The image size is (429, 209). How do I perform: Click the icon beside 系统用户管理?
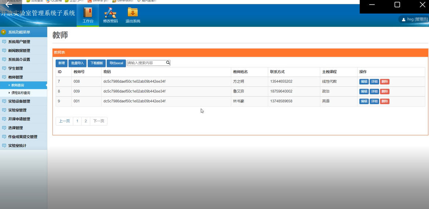point(4,42)
